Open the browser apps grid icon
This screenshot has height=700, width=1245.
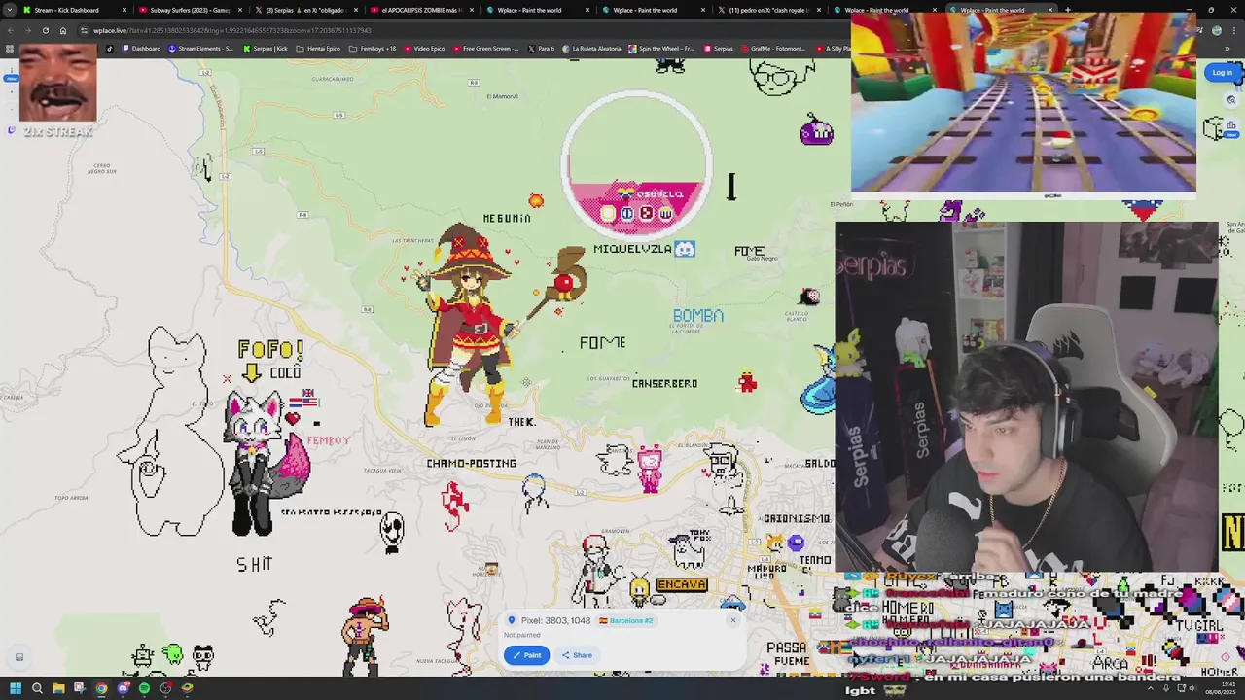coord(10,49)
